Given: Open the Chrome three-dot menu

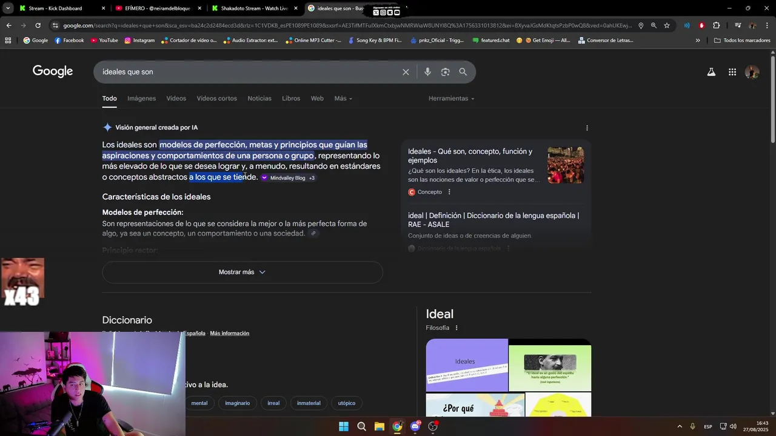Looking at the screenshot, I should tap(768, 25).
